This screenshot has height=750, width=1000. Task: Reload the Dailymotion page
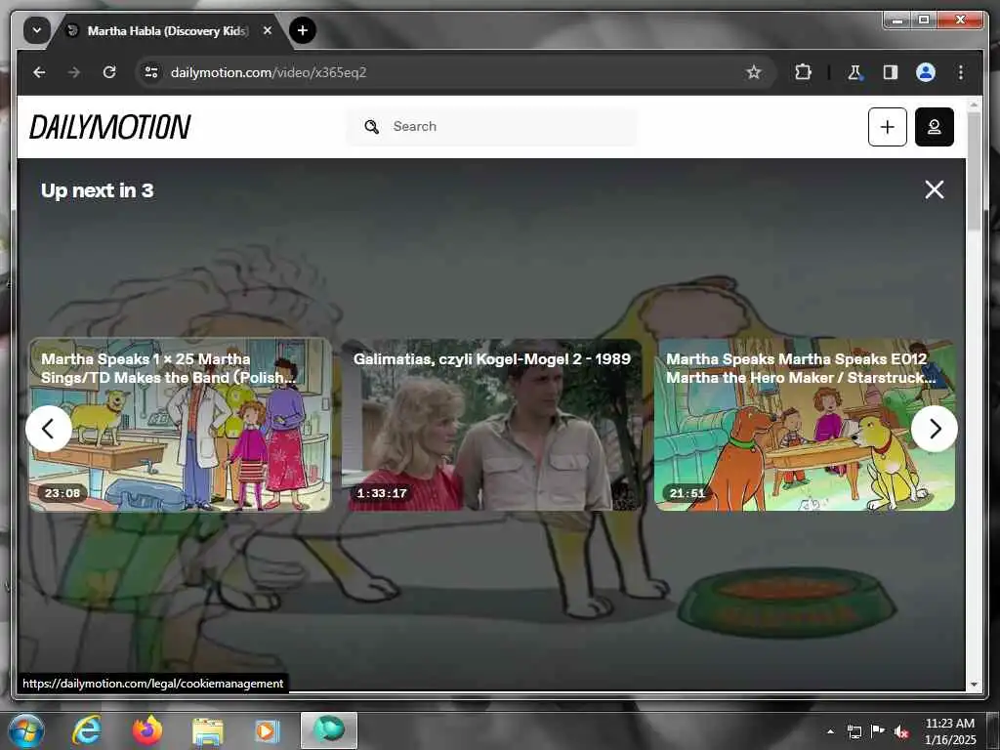tap(109, 72)
